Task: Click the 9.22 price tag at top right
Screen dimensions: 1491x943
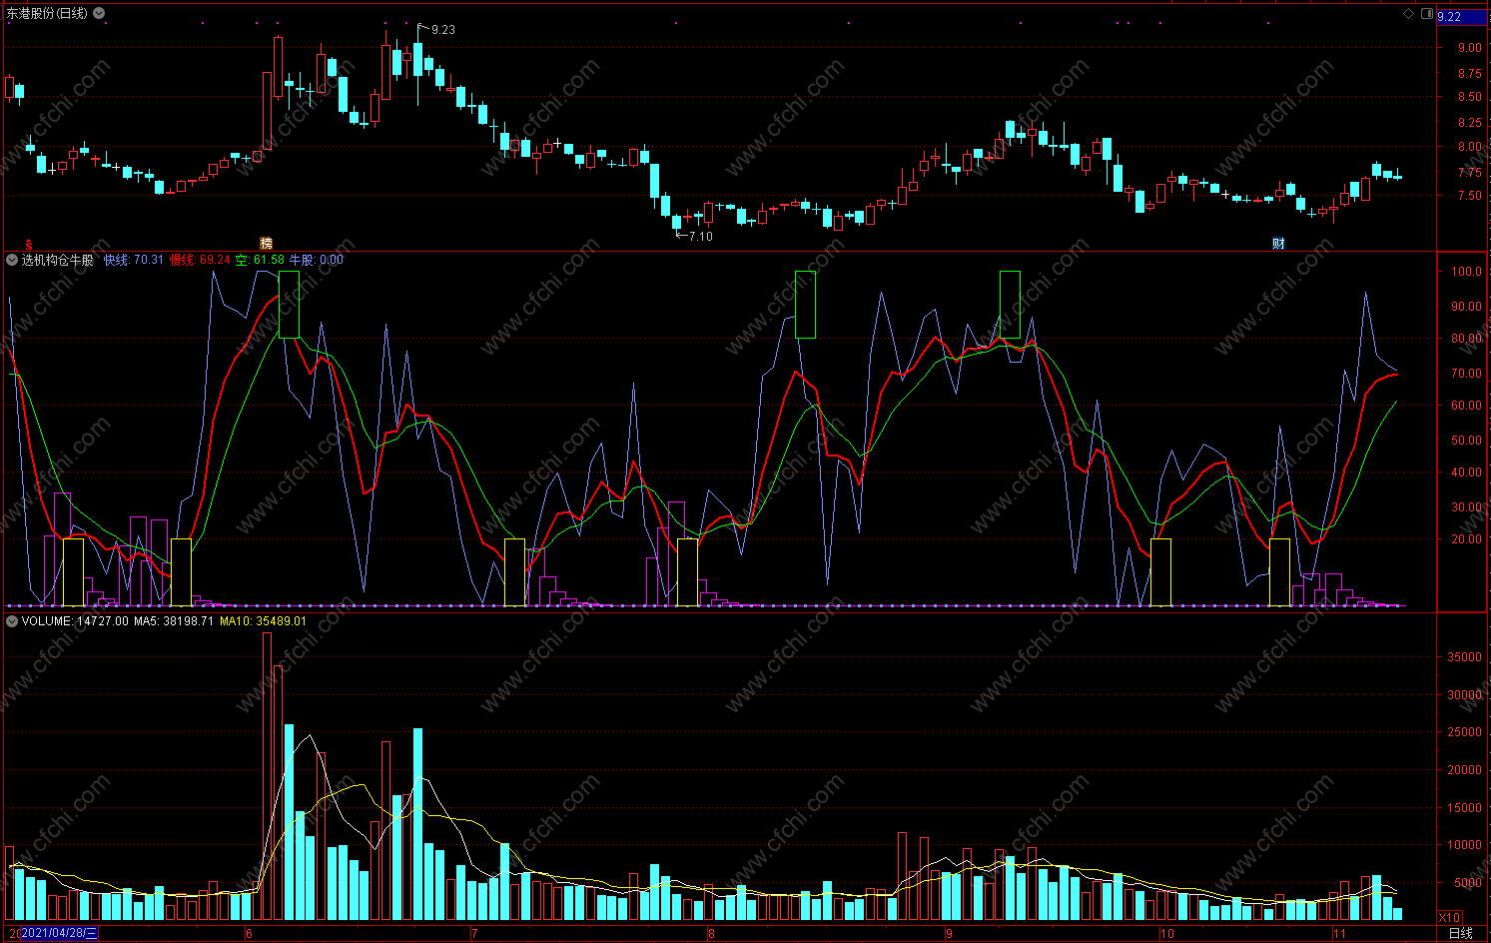Action: click(x=1462, y=17)
